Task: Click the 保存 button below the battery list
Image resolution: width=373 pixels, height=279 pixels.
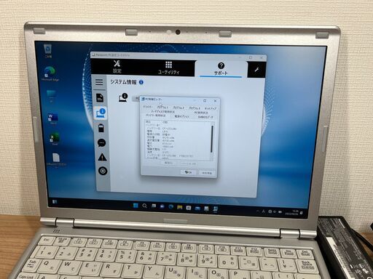Action: tap(168, 163)
